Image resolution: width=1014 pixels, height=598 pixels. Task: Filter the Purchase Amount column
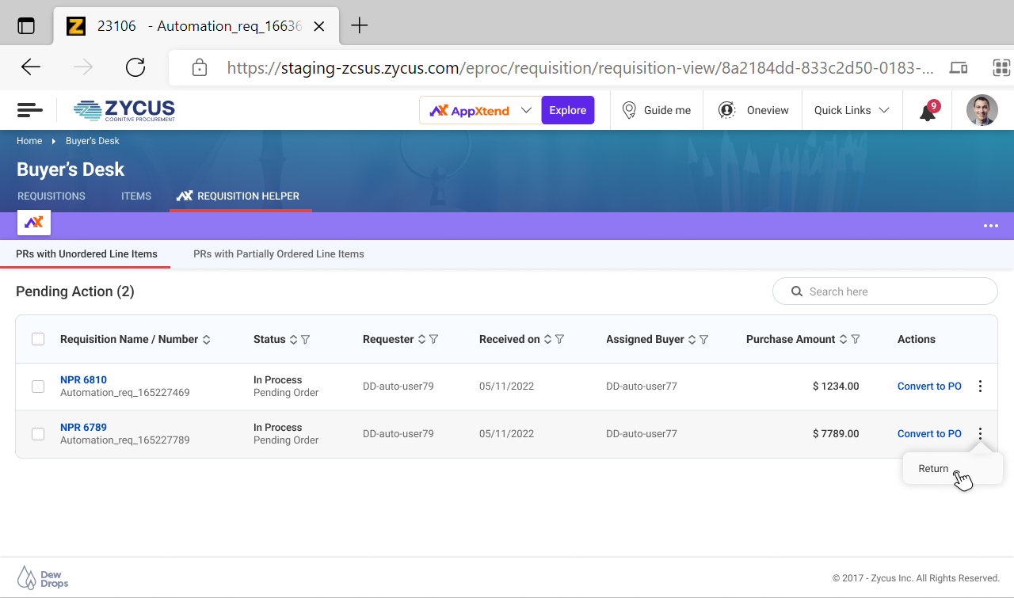pyautogui.click(x=856, y=340)
